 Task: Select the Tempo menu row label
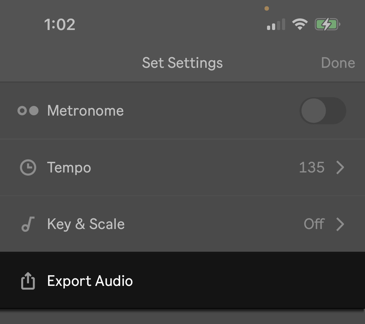69,168
